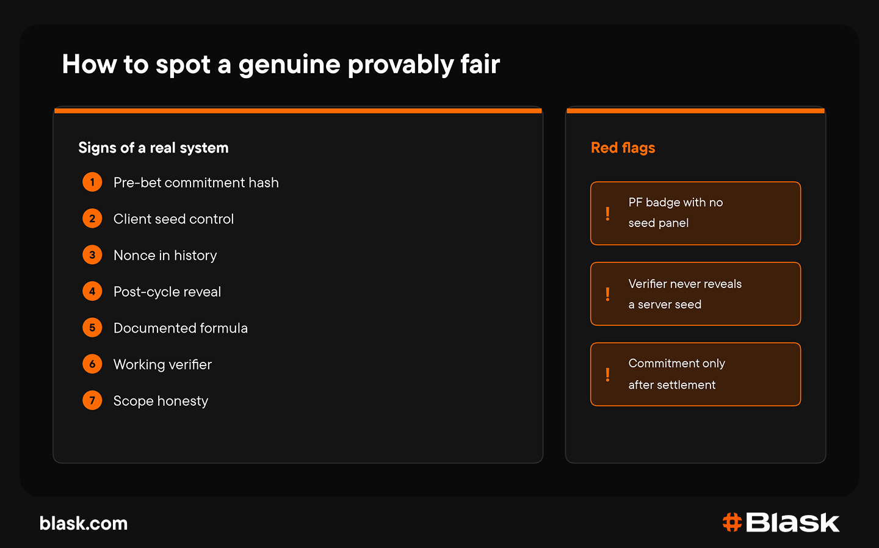Click the Blask hashtag logo

781,522
